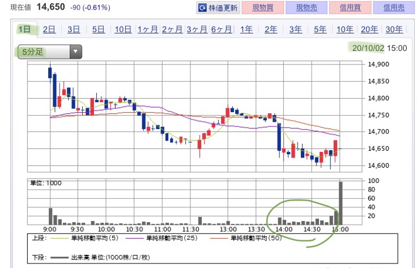Switch to the 5日 chart period

99,29
